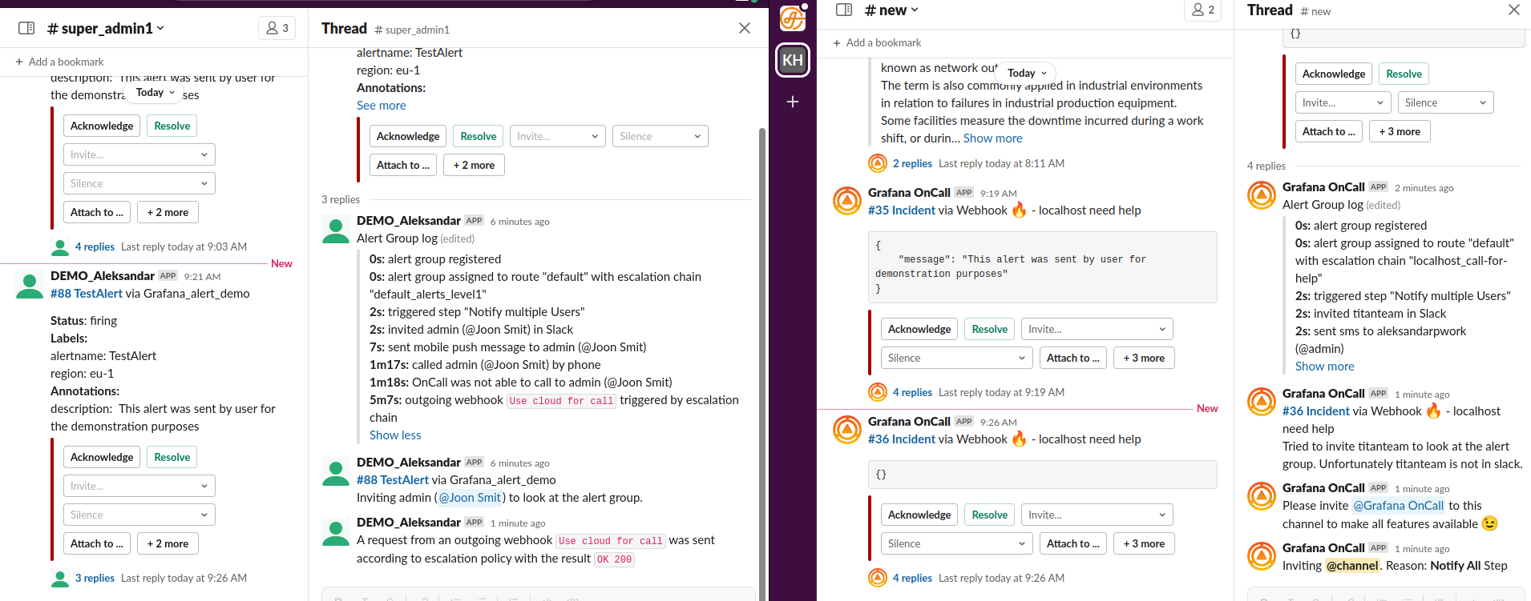Open Invite dropdown above the 4 replies 9:03 link
The width and height of the screenshot is (1531, 601).
(x=139, y=154)
